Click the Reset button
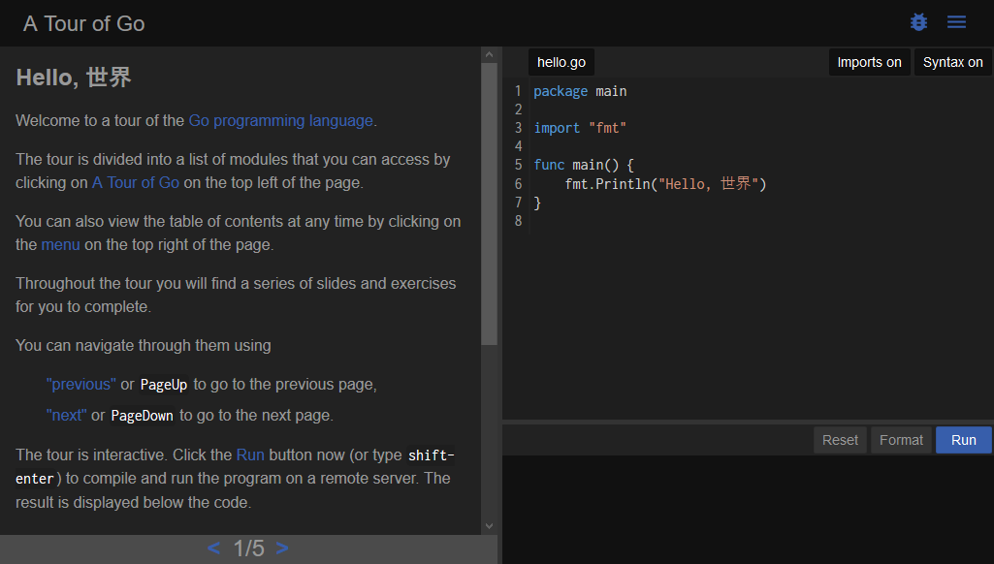Image resolution: width=994 pixels, height=564 pixels. pos(840,440)
